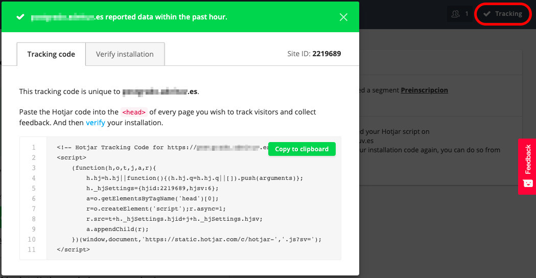Open the Tracking status button in header
Viewport: 536px width, 278px height.
(503, 14)
